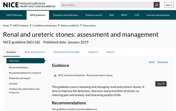
Task: Switch to the Evidence tab
Action: coord(93,52)
